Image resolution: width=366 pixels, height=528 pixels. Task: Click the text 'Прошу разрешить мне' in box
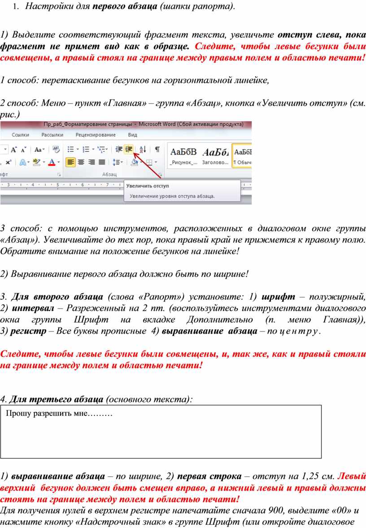(x=47, y=413)
